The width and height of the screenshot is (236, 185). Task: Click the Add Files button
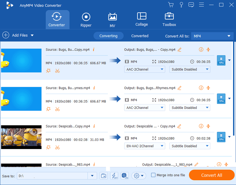[15, 35]
